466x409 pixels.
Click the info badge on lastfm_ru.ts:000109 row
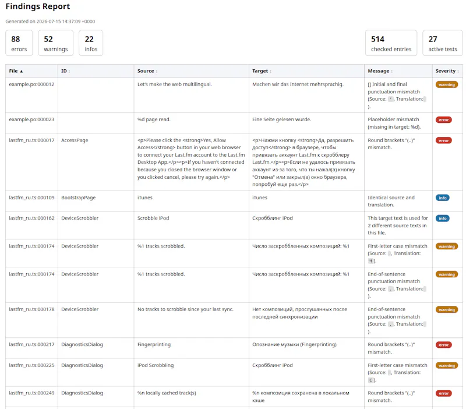[x=443, y=198]
